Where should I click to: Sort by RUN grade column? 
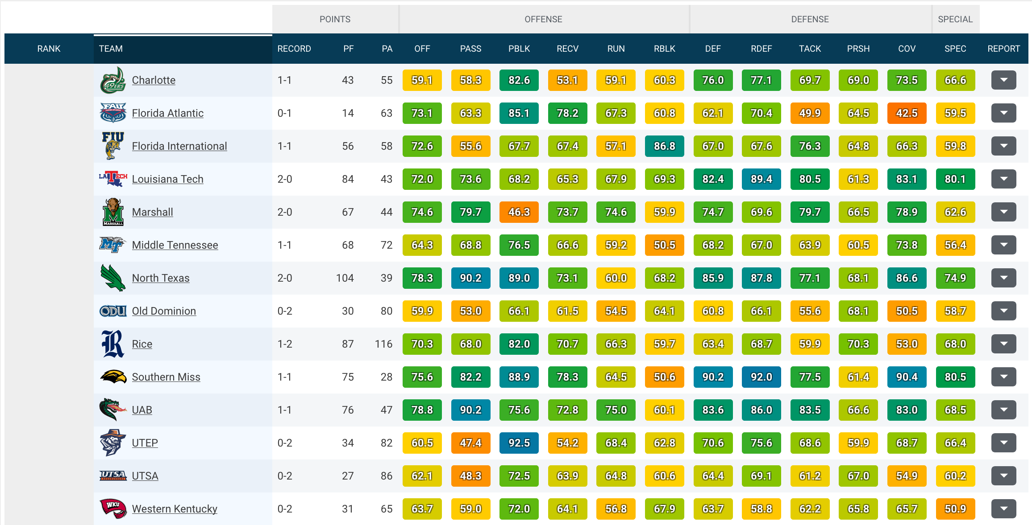coord(616,49)
